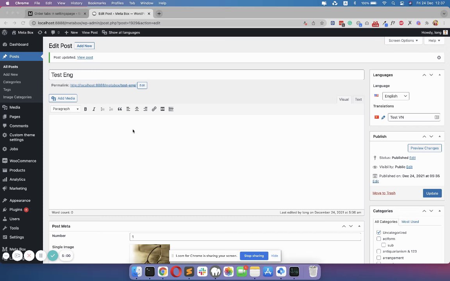Dismiss the Post updated notice
The width and height of the screenshot is (450, 281).
439,58
